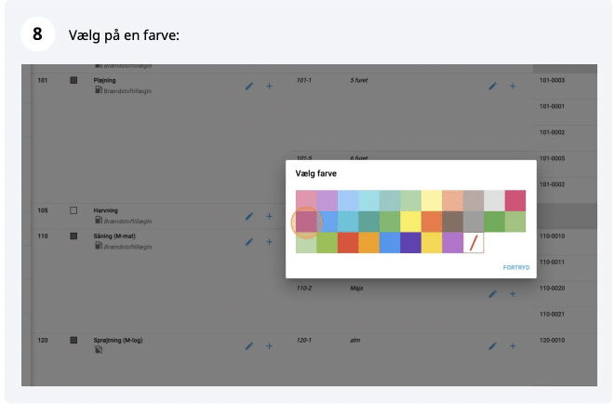Click the plus icon next to alm

tap(512, 345)
